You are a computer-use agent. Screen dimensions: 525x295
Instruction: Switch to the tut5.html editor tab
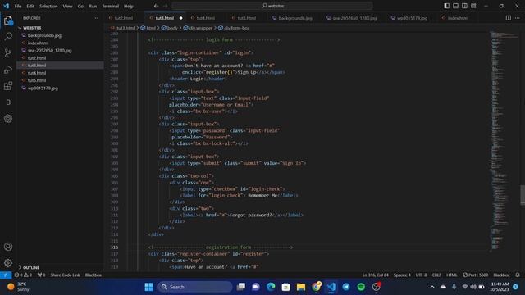click(x=247, y=18)
